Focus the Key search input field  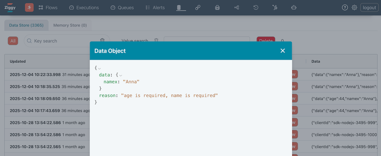65,41
